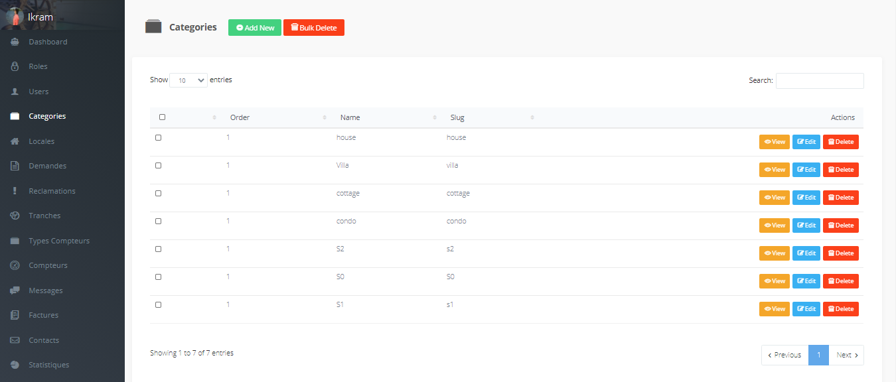
Task: Click the Reclamations exclamation icon
Action: coord(15,191)
